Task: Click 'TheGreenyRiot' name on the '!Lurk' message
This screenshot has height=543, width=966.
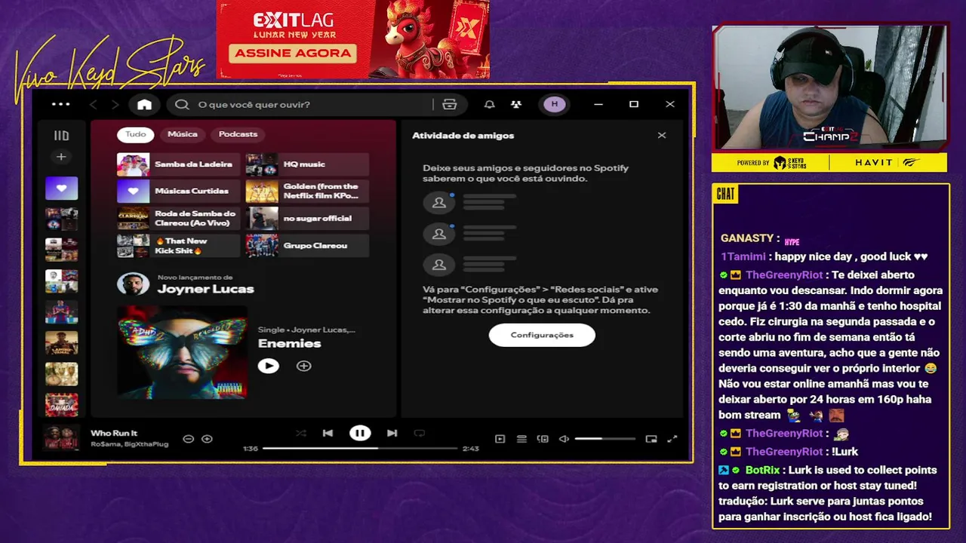Action: 784,452
